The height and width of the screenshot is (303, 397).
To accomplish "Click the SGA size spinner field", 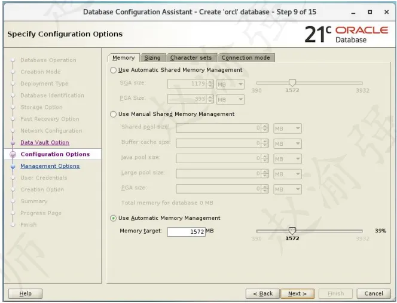I will tap(191, 84).
